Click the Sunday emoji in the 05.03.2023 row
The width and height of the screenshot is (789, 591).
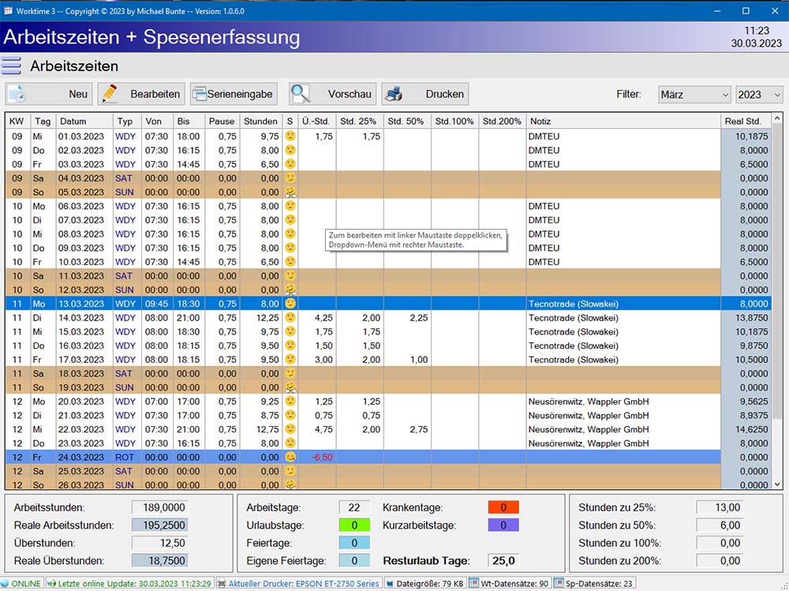pyautogui.click(x=290, y=192)
